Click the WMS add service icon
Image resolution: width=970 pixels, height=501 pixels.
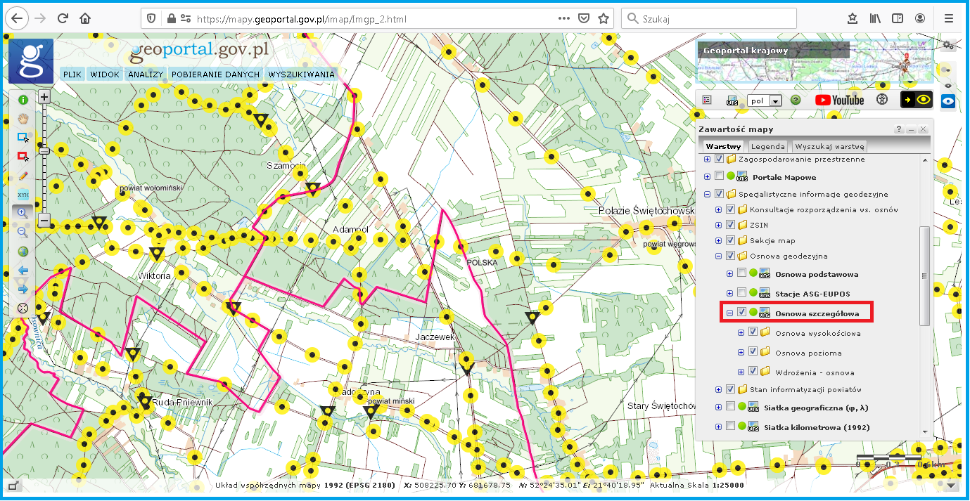732,100
